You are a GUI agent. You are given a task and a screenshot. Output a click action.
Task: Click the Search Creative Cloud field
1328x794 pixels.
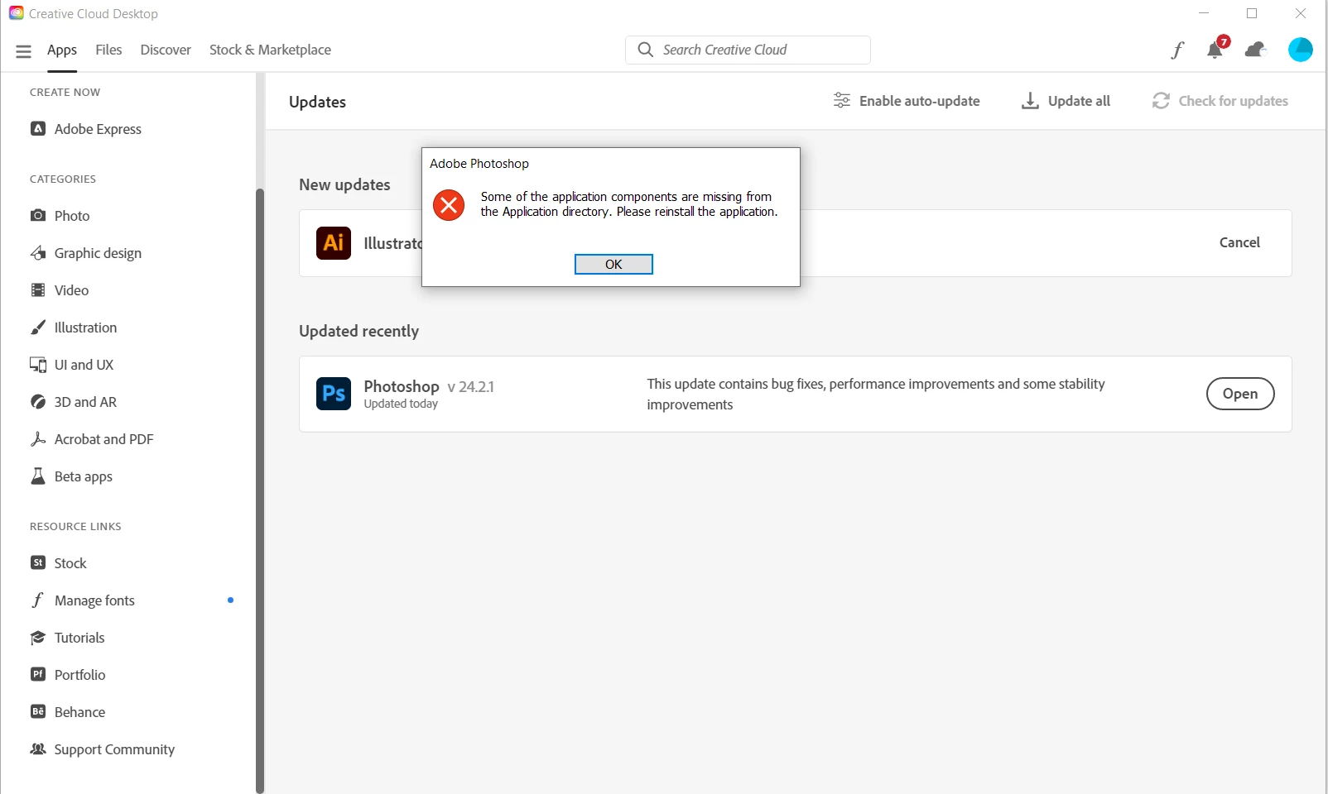point(748,50)
